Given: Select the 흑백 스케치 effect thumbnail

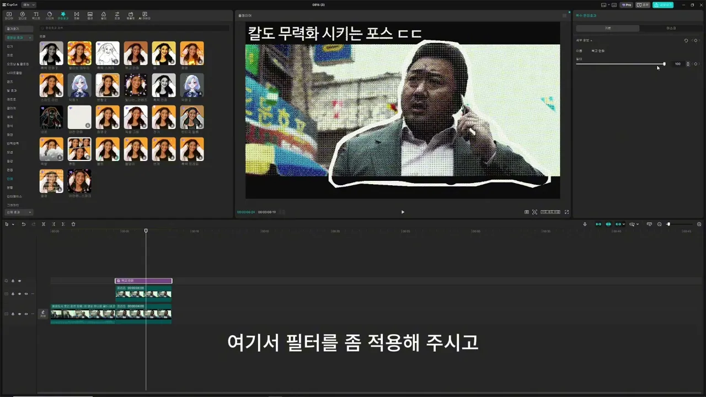Looking at the screenshot, I should click(108, 53).
